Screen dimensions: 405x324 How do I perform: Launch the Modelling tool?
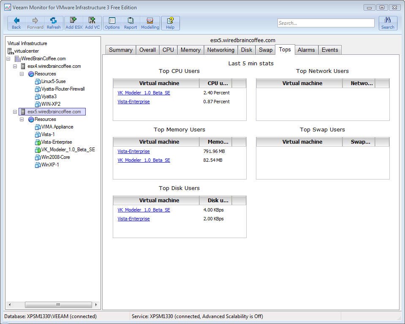coord(150,23)
